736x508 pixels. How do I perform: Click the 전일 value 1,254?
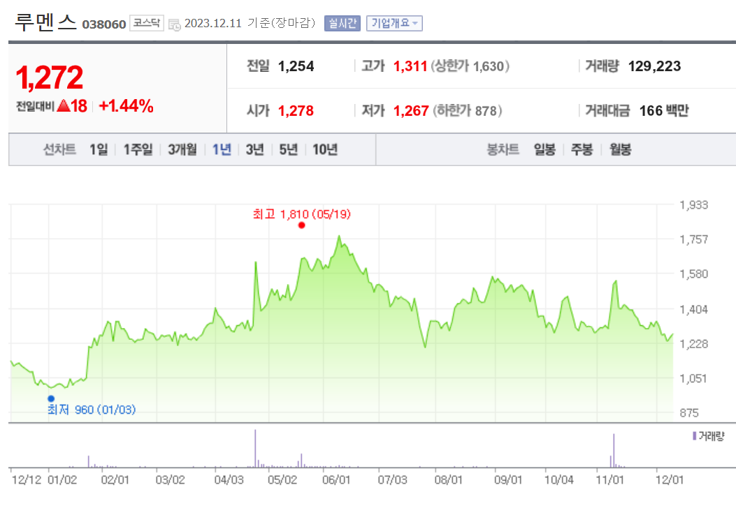(x=296, y=66)
